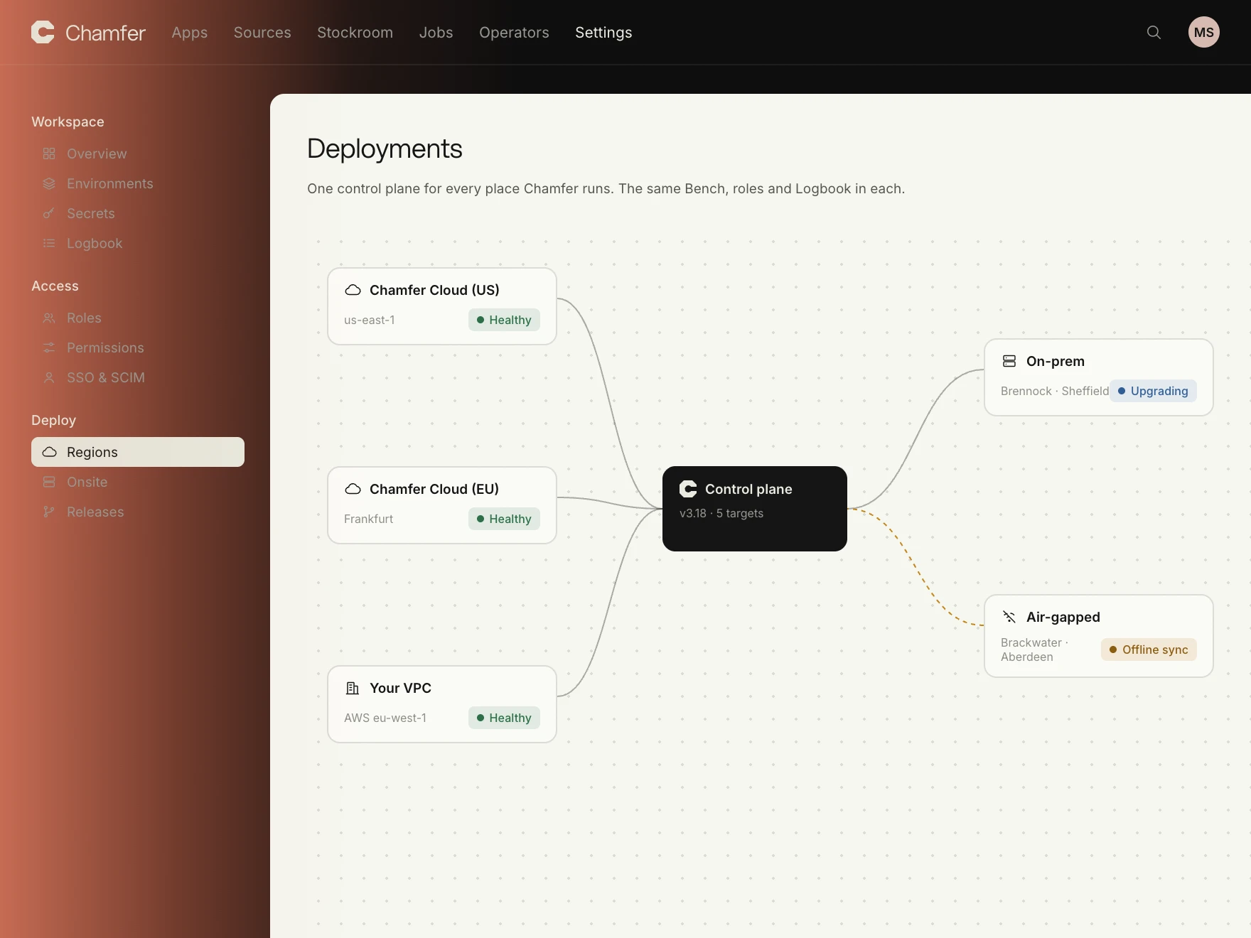The height and width of the screenshot is (938, 1251).
Task: Switch to the Jobs section
Action: click(436, 32)
